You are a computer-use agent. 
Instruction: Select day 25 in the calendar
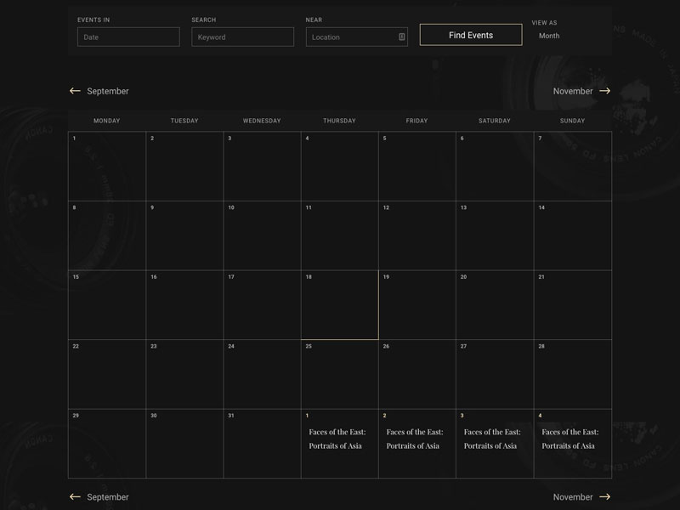click(x=339, y=374)
